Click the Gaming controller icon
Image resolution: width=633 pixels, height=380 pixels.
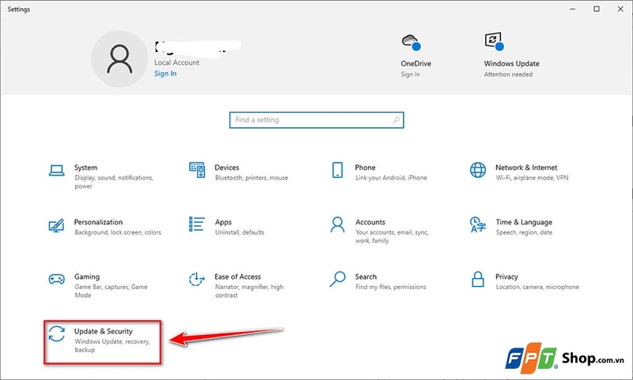[56, 279]
